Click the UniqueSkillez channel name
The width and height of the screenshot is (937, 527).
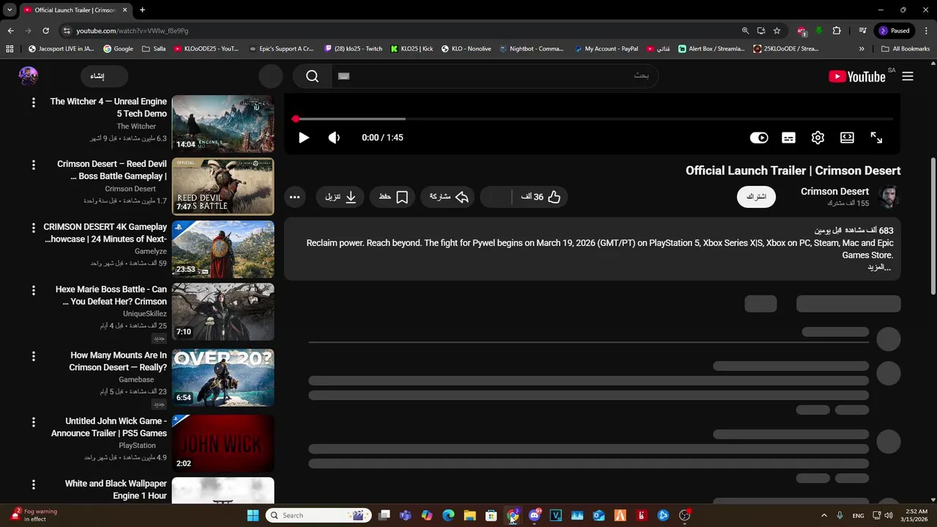(x=145, y=314)
